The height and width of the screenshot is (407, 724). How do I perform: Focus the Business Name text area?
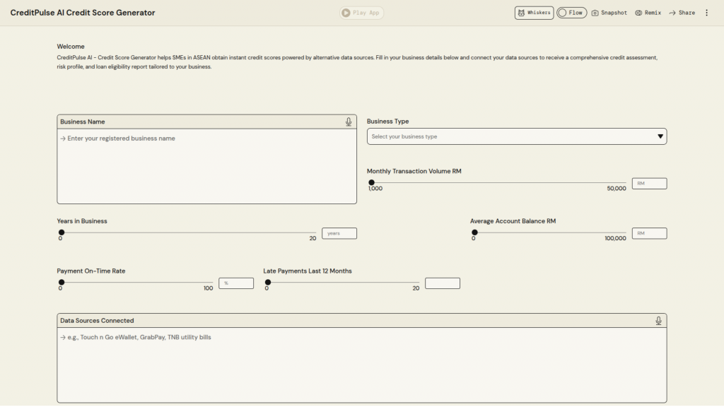pos(206,166)
